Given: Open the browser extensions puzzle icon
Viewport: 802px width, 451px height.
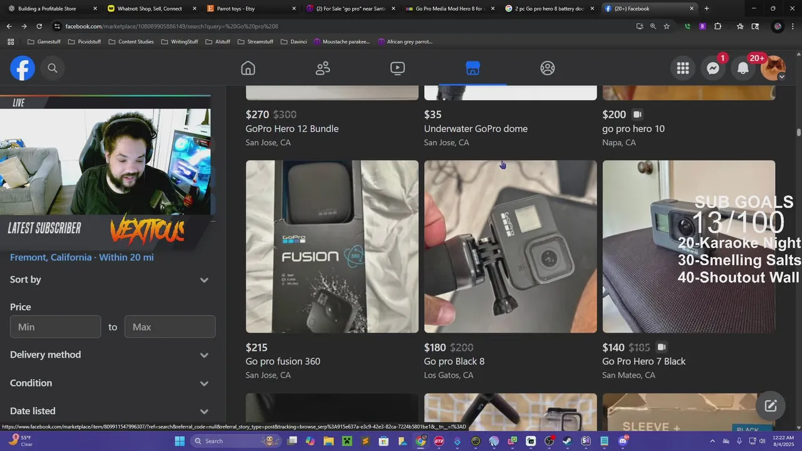Looking at the screenshot, I should click(718, 26).
